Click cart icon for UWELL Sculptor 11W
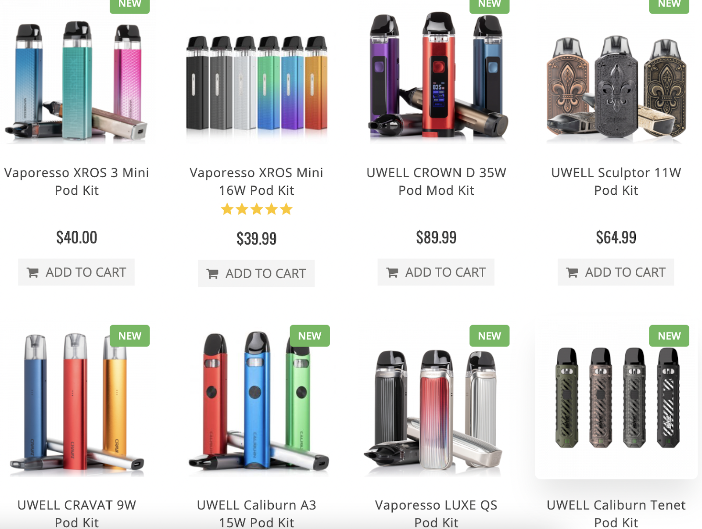Viewport: 702px width, 529px height. (x=573, y=272)
